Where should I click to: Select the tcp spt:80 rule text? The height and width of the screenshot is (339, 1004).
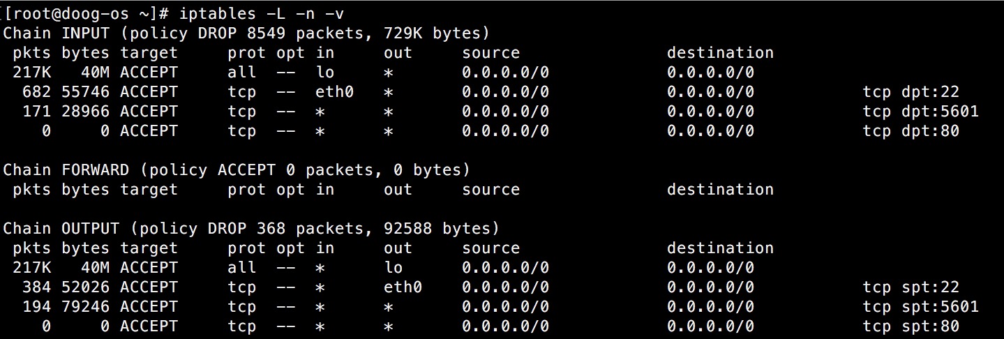point(911,326)
